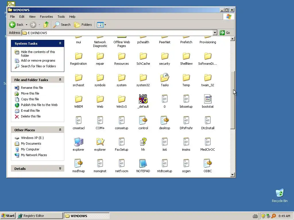
Task: Click the Back arrow toolbar button
Action: [x=16, y=25]
